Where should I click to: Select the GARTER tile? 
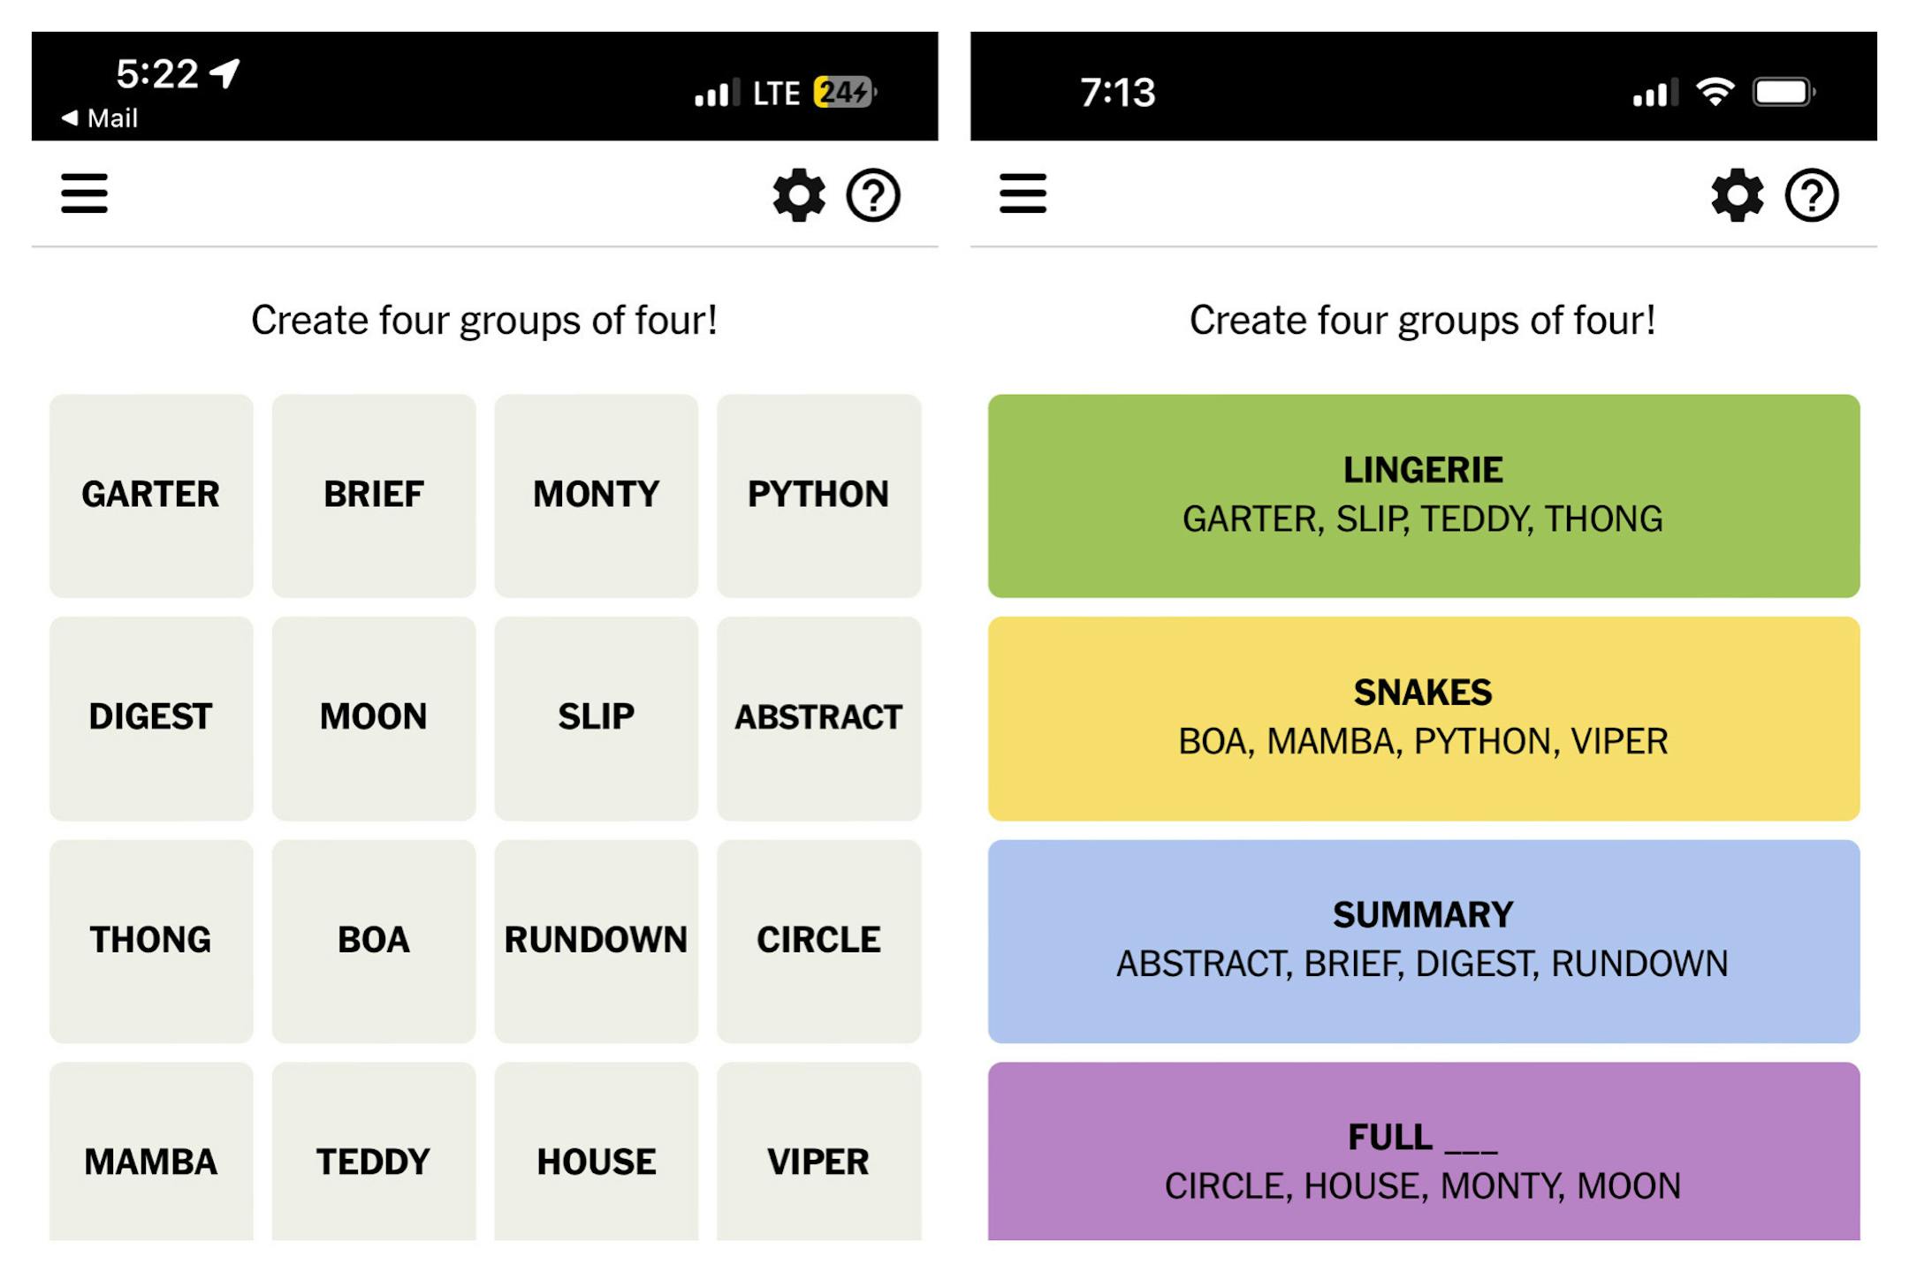tap(151, 496)
